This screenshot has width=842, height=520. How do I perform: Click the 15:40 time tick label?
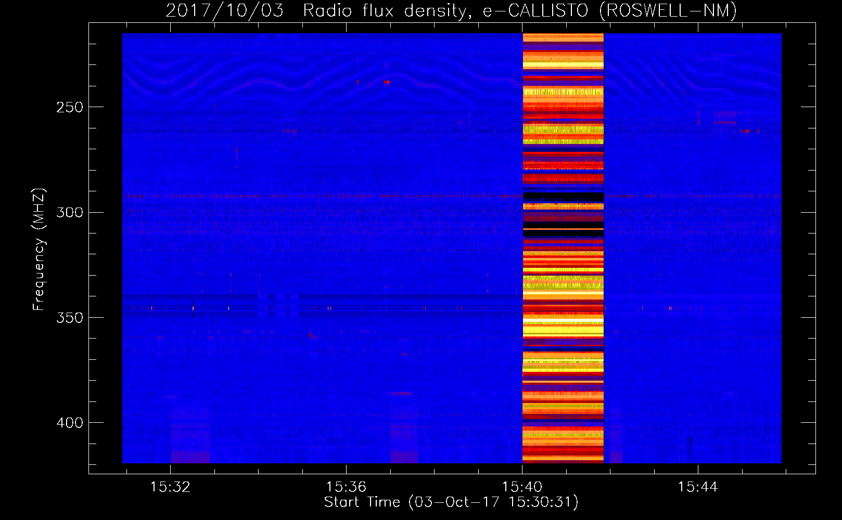(522, 487)
